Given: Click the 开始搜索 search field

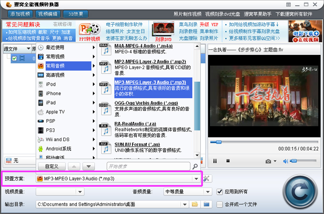Looking at the screenshot, I should tap(148, 166).
